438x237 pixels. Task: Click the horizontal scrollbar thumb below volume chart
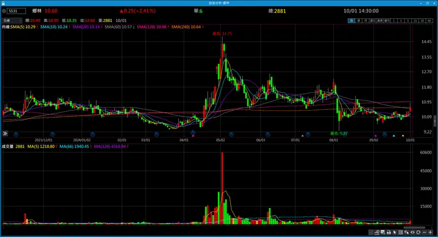tap(414, 228)
